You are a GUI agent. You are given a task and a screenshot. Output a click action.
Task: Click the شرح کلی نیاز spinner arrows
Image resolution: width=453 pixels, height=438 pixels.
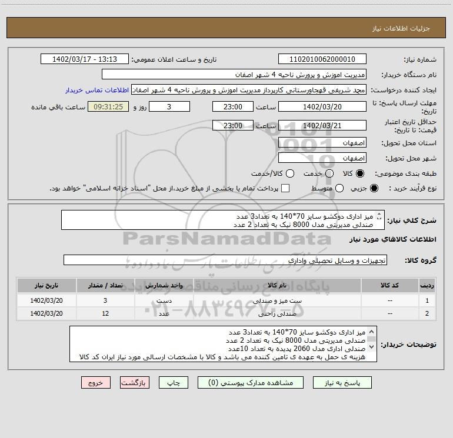[379, 216]
